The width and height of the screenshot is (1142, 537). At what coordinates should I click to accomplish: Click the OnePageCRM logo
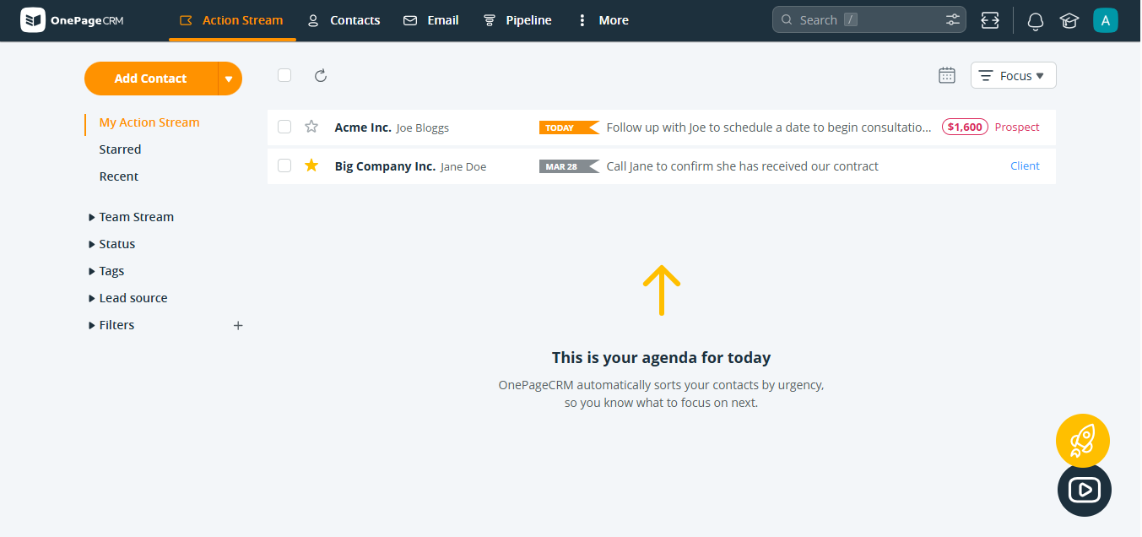click(x=72, y=20)
